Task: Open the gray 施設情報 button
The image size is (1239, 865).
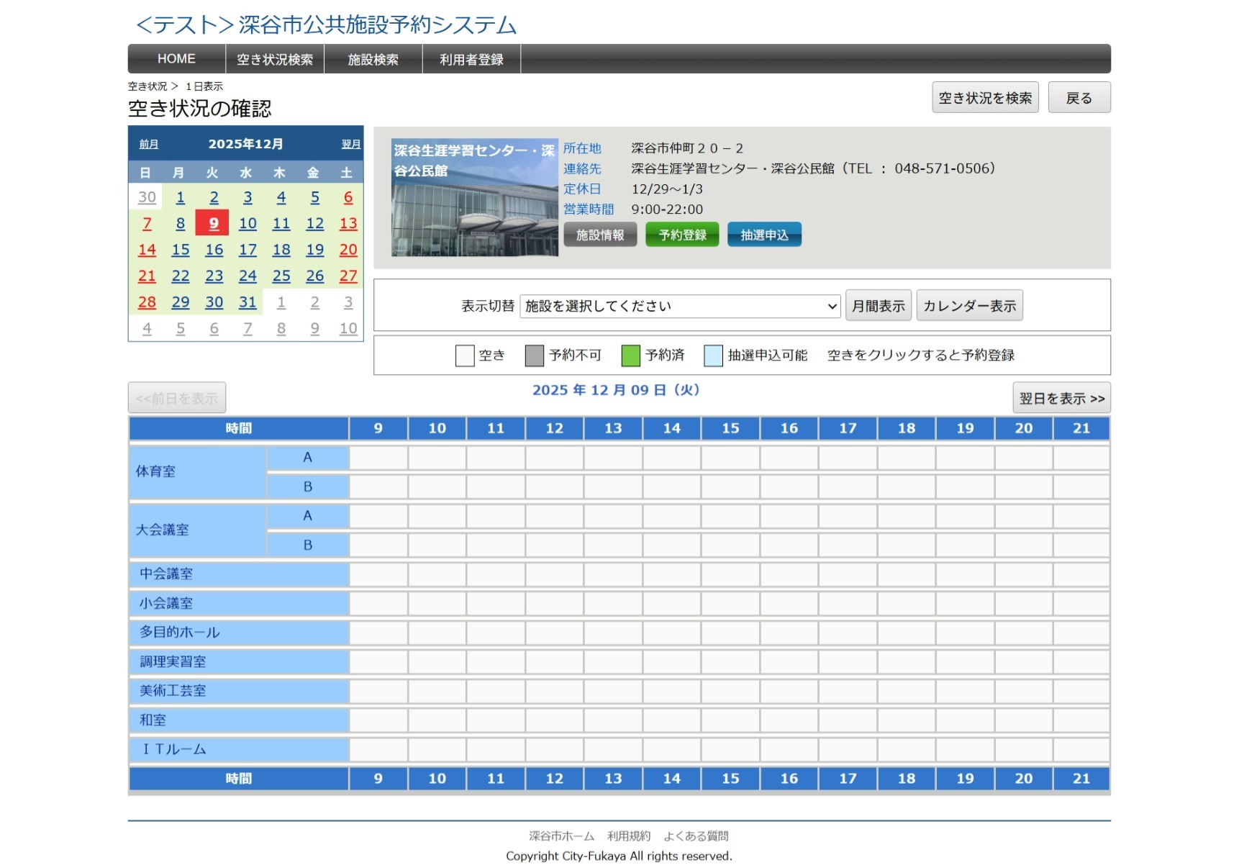Action: pos(600,235)
